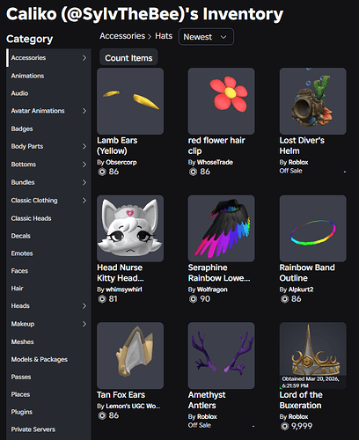Expand the Body Parts category arrow
Image resolution: width=359 pixels, height=440 pixels.
coord(84,146)
